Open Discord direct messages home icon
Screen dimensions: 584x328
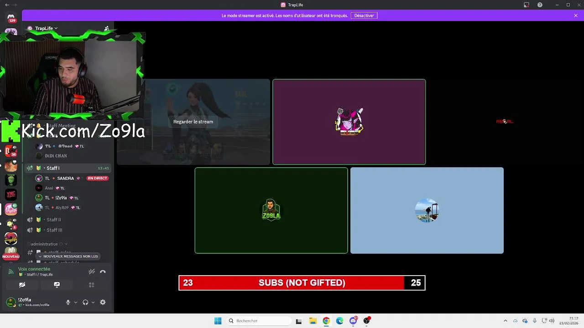(x=11, y=17)
